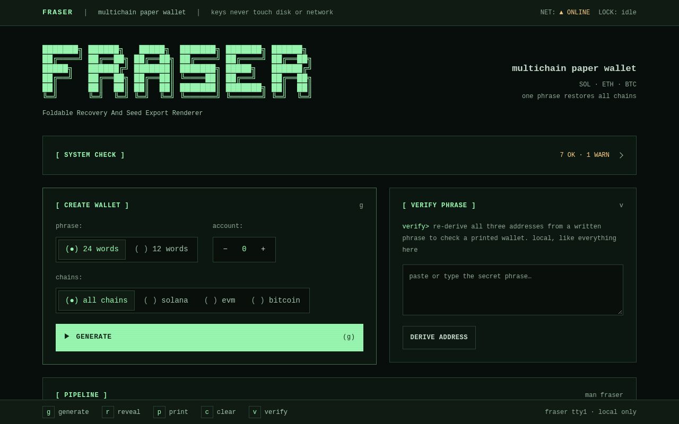Image resolution: width=679 pixels, height=424 pixels.
Task: Click the DERIVE ADDRESS button
Action: coord(439,338)
